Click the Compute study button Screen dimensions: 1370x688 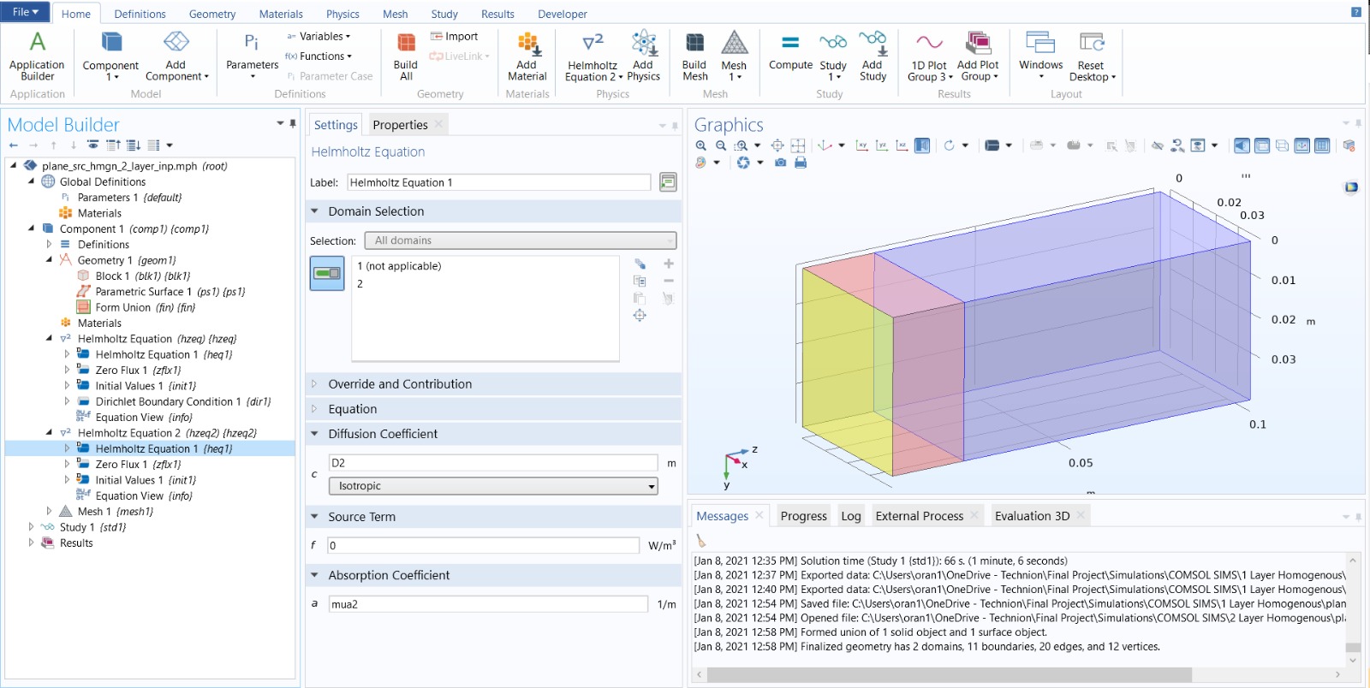pyautogui.click(x=790, y=51)
